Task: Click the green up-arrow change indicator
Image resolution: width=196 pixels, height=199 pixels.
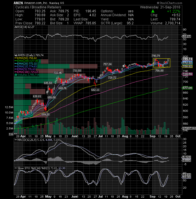Action: point(153,11)
